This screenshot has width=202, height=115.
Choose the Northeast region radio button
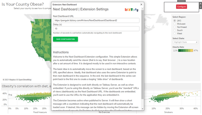click(x=175, y=27)
